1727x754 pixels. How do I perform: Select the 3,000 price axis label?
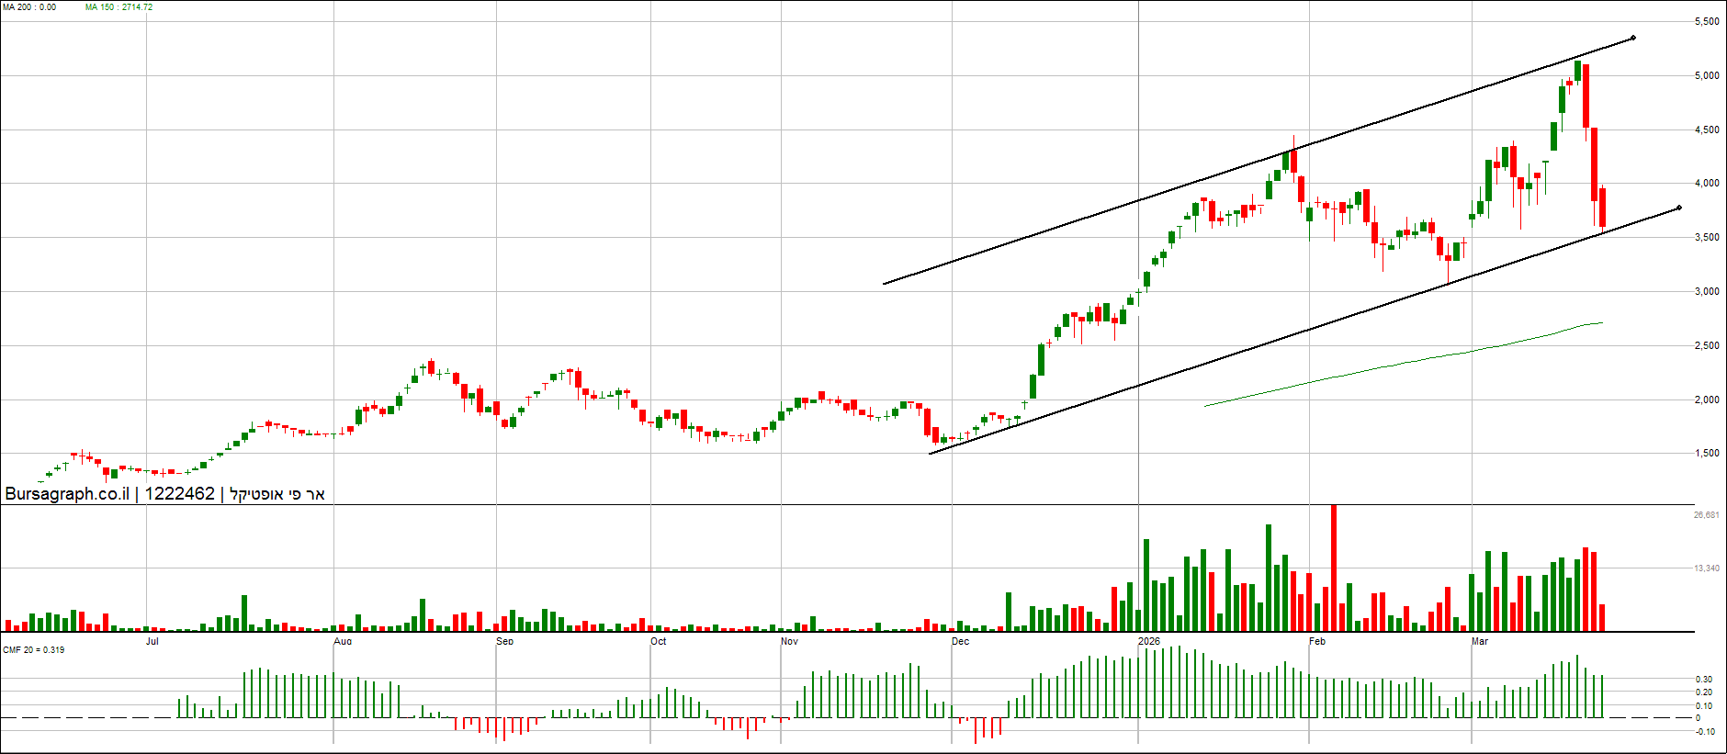(x=1707, y=291)
